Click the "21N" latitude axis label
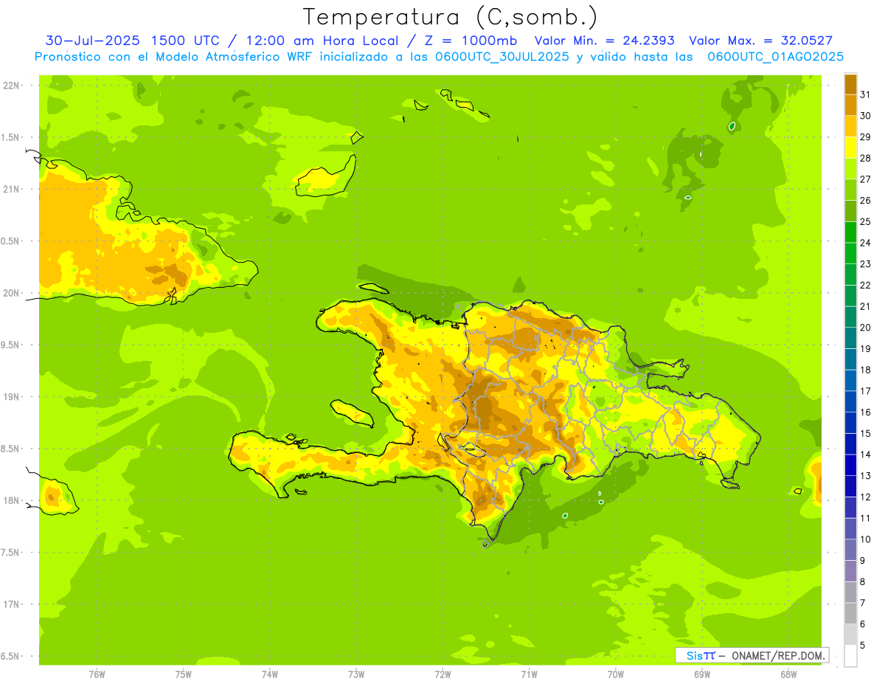 [11, 190]
